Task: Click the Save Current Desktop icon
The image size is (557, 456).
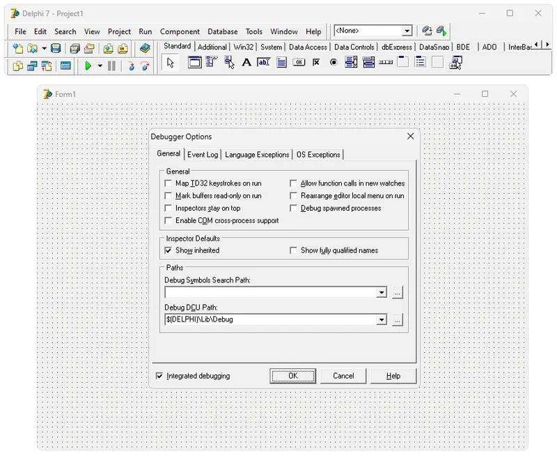Action: (x=427, y=31)
